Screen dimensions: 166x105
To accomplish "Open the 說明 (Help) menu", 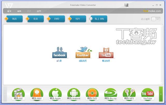I will [x=39, y=11].
